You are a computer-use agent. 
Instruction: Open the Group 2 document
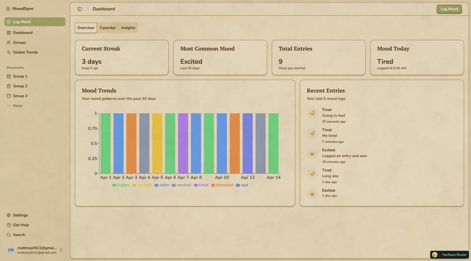pos(35,86)
